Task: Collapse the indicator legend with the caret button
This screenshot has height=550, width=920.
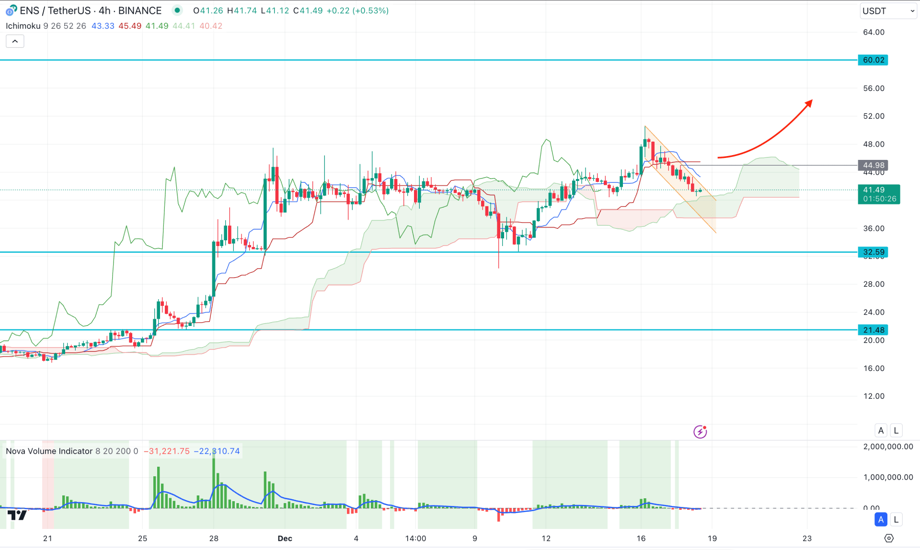Action: pos(15,42)
